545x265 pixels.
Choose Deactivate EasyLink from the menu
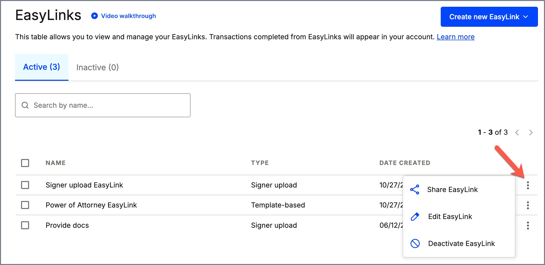(459, 243)
